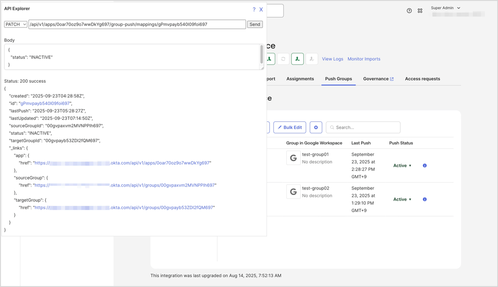Click the sourceGroupId value in response

(x=74, y=126)
